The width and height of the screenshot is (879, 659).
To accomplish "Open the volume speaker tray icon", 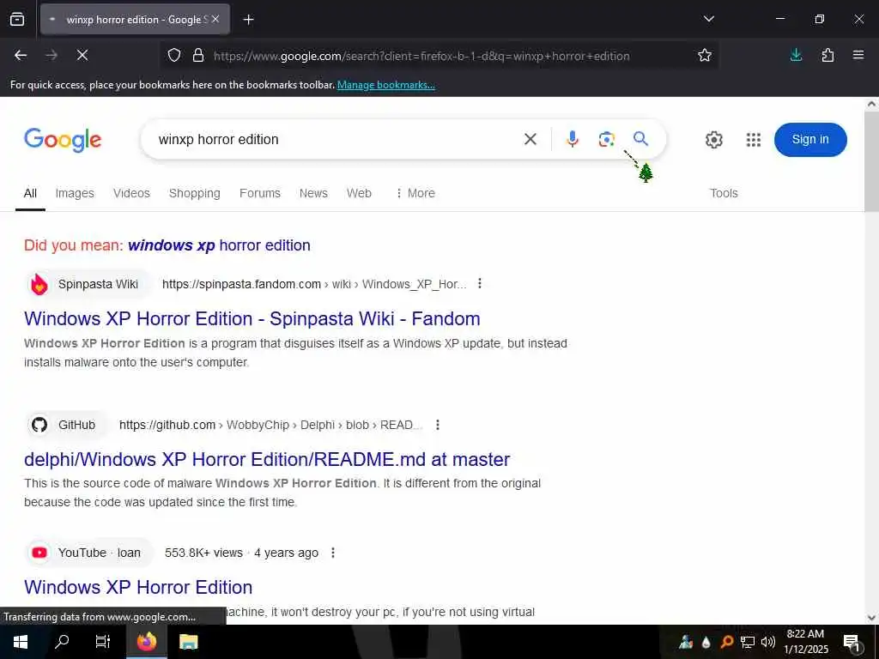I will 768,642.
